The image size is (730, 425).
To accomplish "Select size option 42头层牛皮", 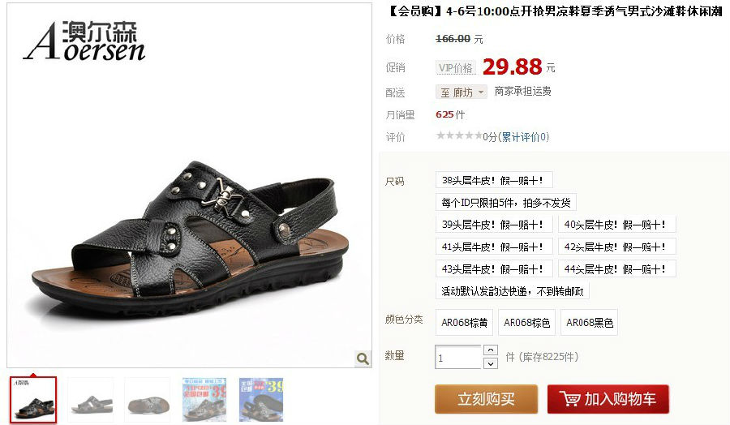I will tap(617, 247).
